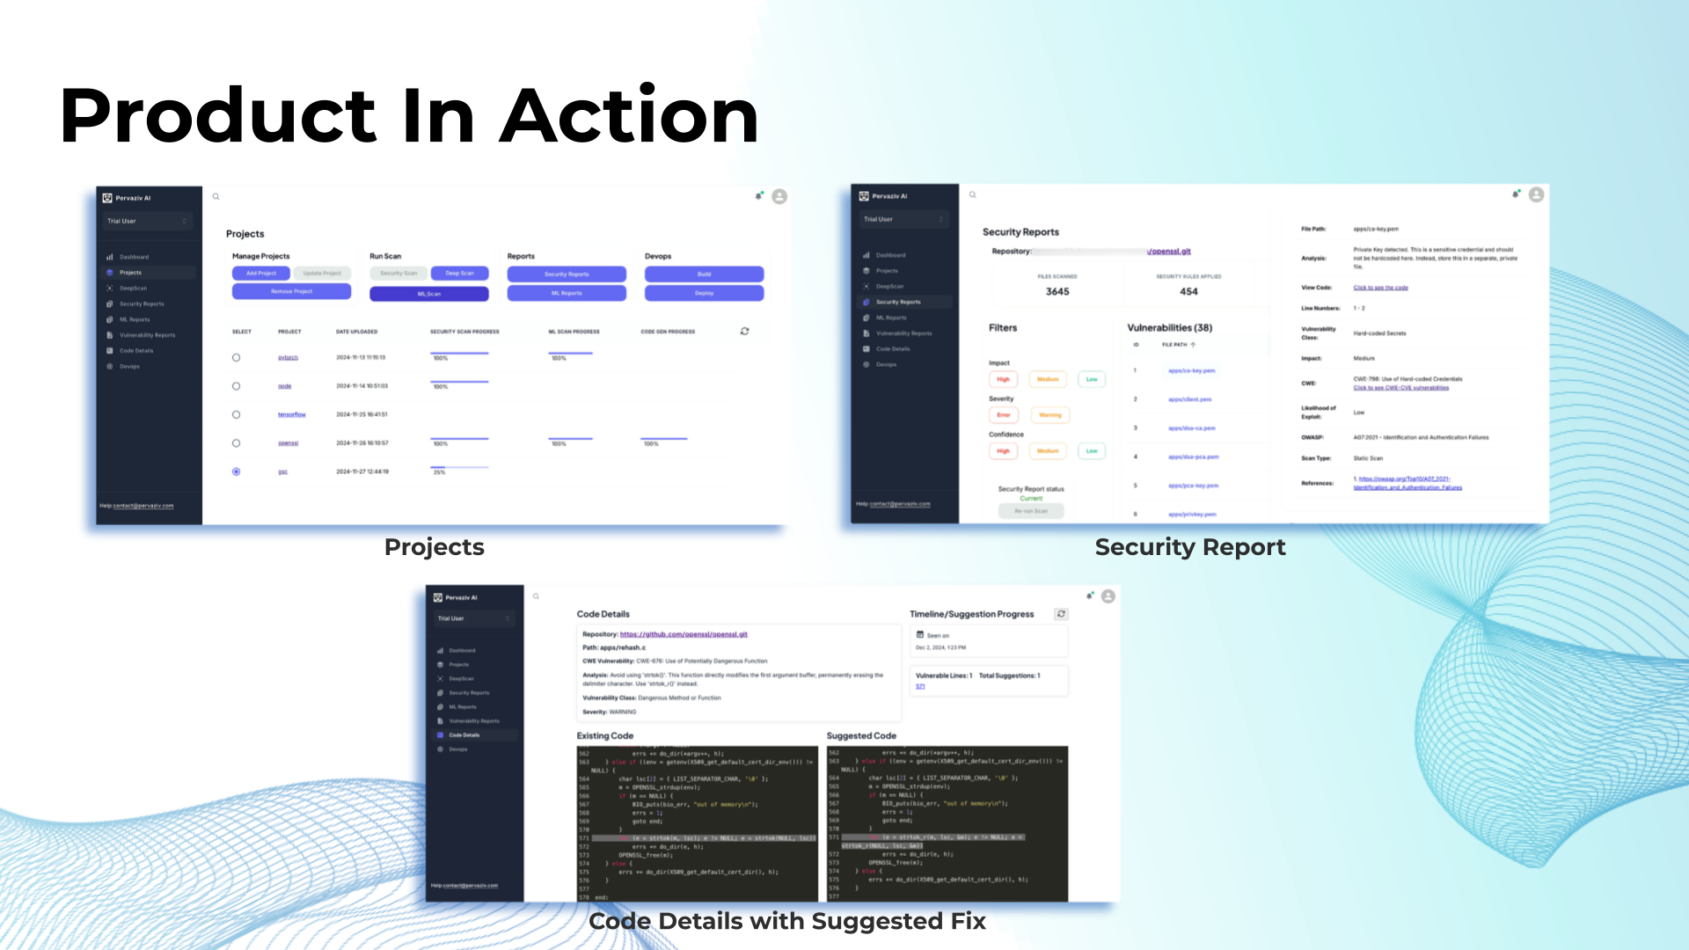Image resolution: width=1689 pixels, height=950 pixels.
Task: Click the Add Project button
Action: pos(261,274)
